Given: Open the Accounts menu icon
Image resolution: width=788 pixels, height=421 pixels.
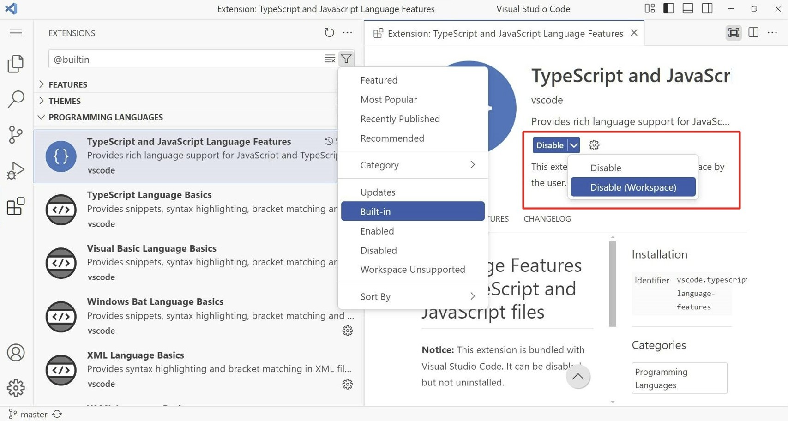Looking at the screenshot, I should [x=16, y=353].
